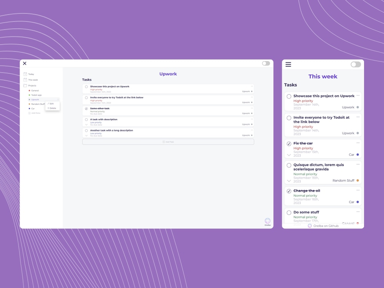Select the Upwork project in sidebar
384x288 pixels.
35,100
